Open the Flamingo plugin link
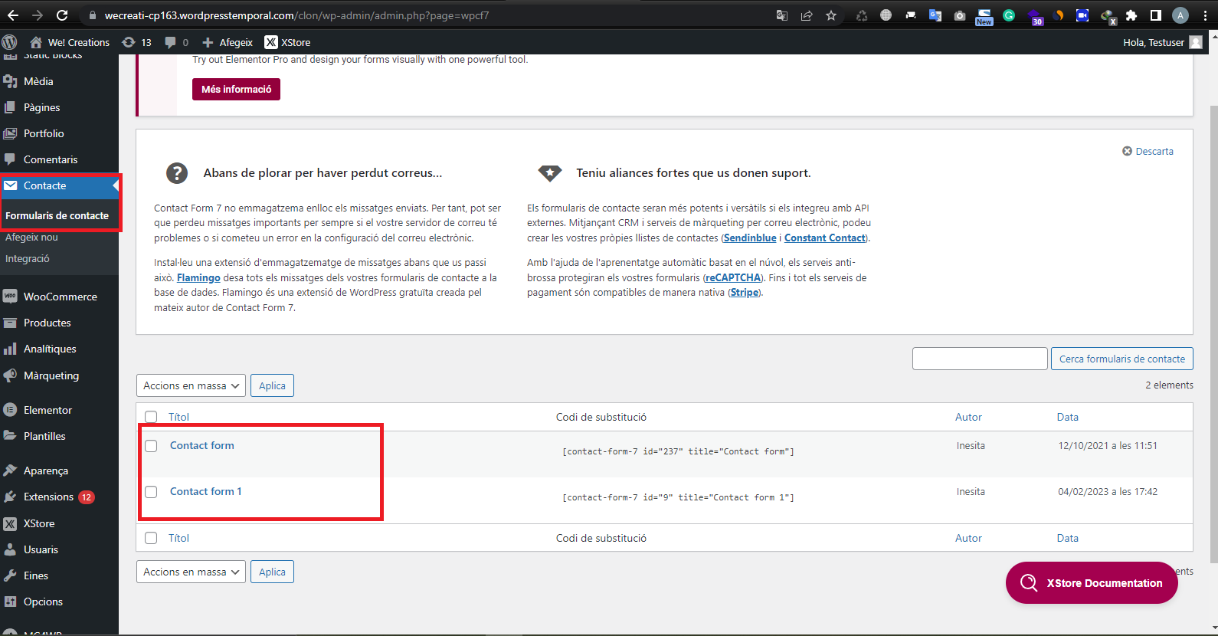Image resolution: width=1218 pixels, height=636 pixels. [x=198, y=277]
